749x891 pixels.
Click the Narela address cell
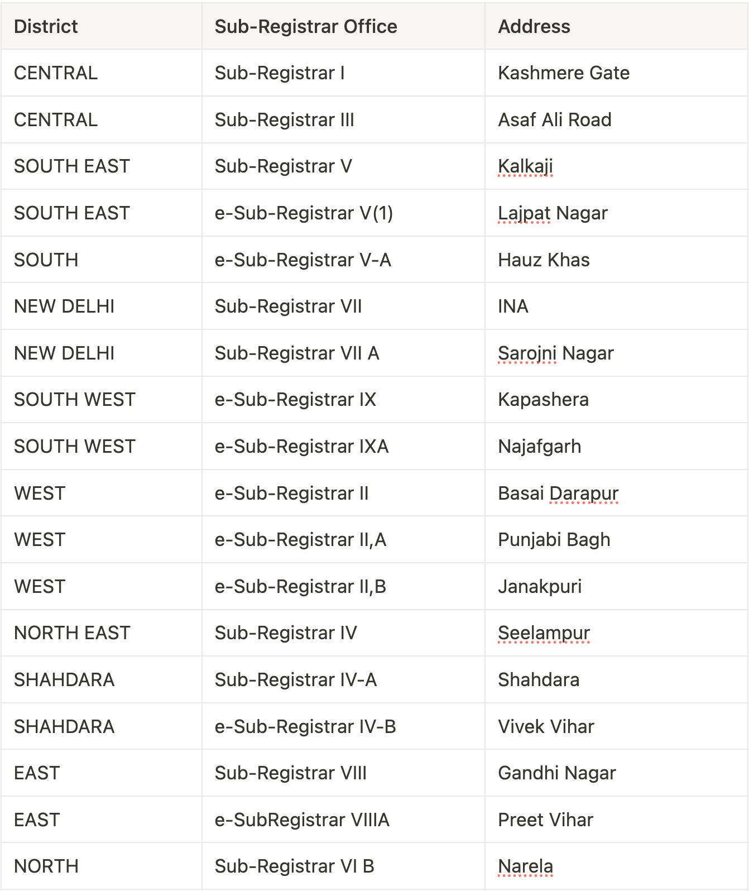pos(525,866)
